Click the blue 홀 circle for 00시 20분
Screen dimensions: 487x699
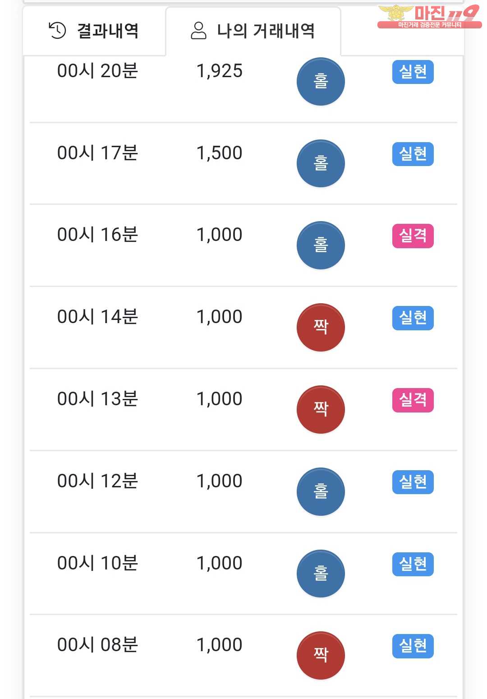(x=321, y=82)
